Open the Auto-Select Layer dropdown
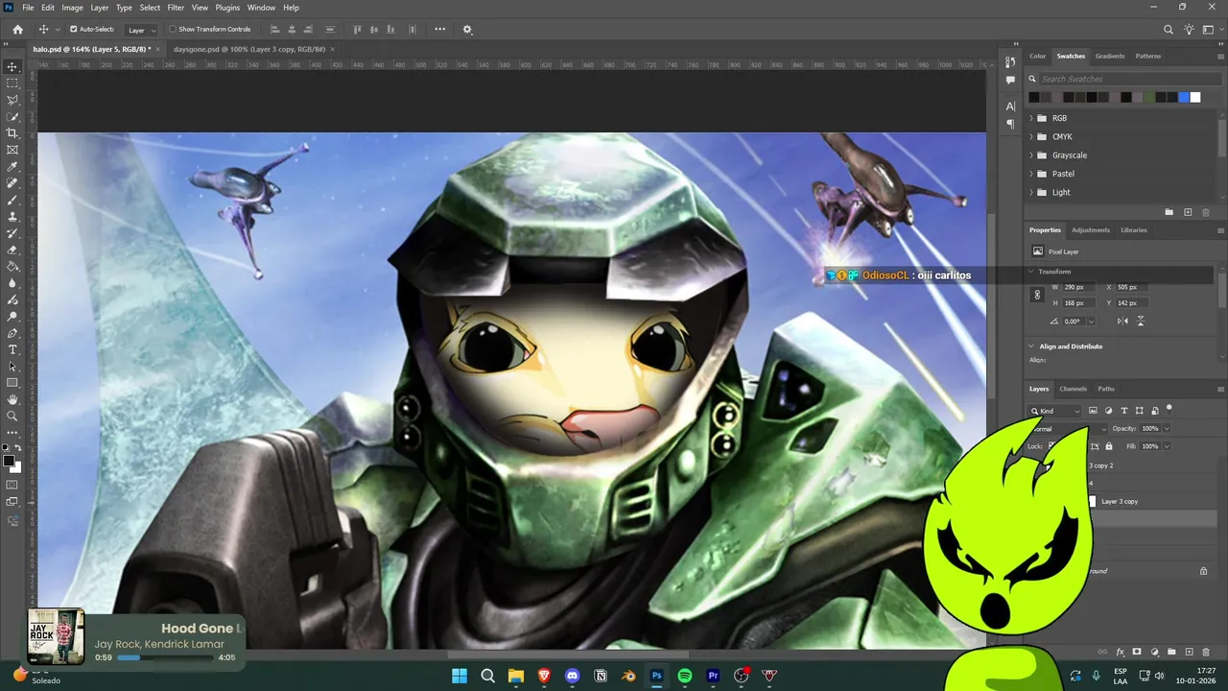This screenshot has height=691, width=1228. click(142, 30)
